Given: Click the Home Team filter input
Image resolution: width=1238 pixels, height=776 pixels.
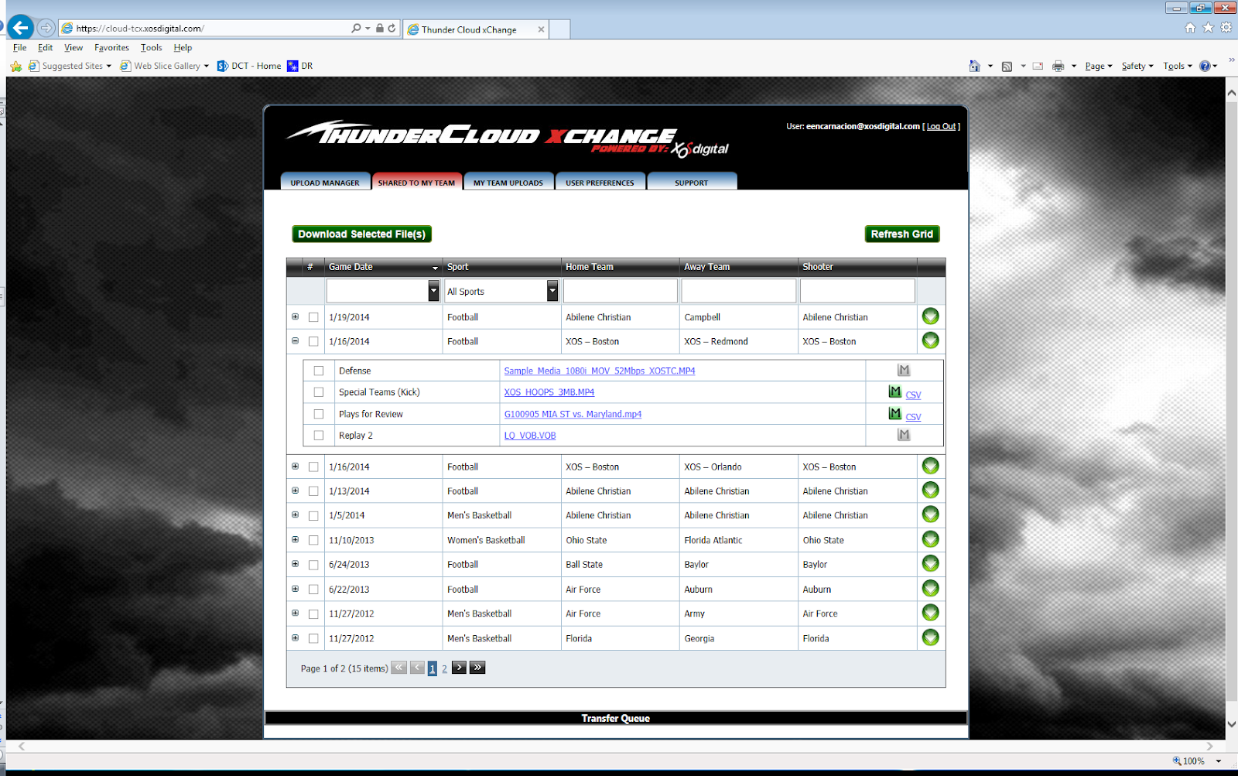Looking at the screenshot, I should (x=621, y=291).
